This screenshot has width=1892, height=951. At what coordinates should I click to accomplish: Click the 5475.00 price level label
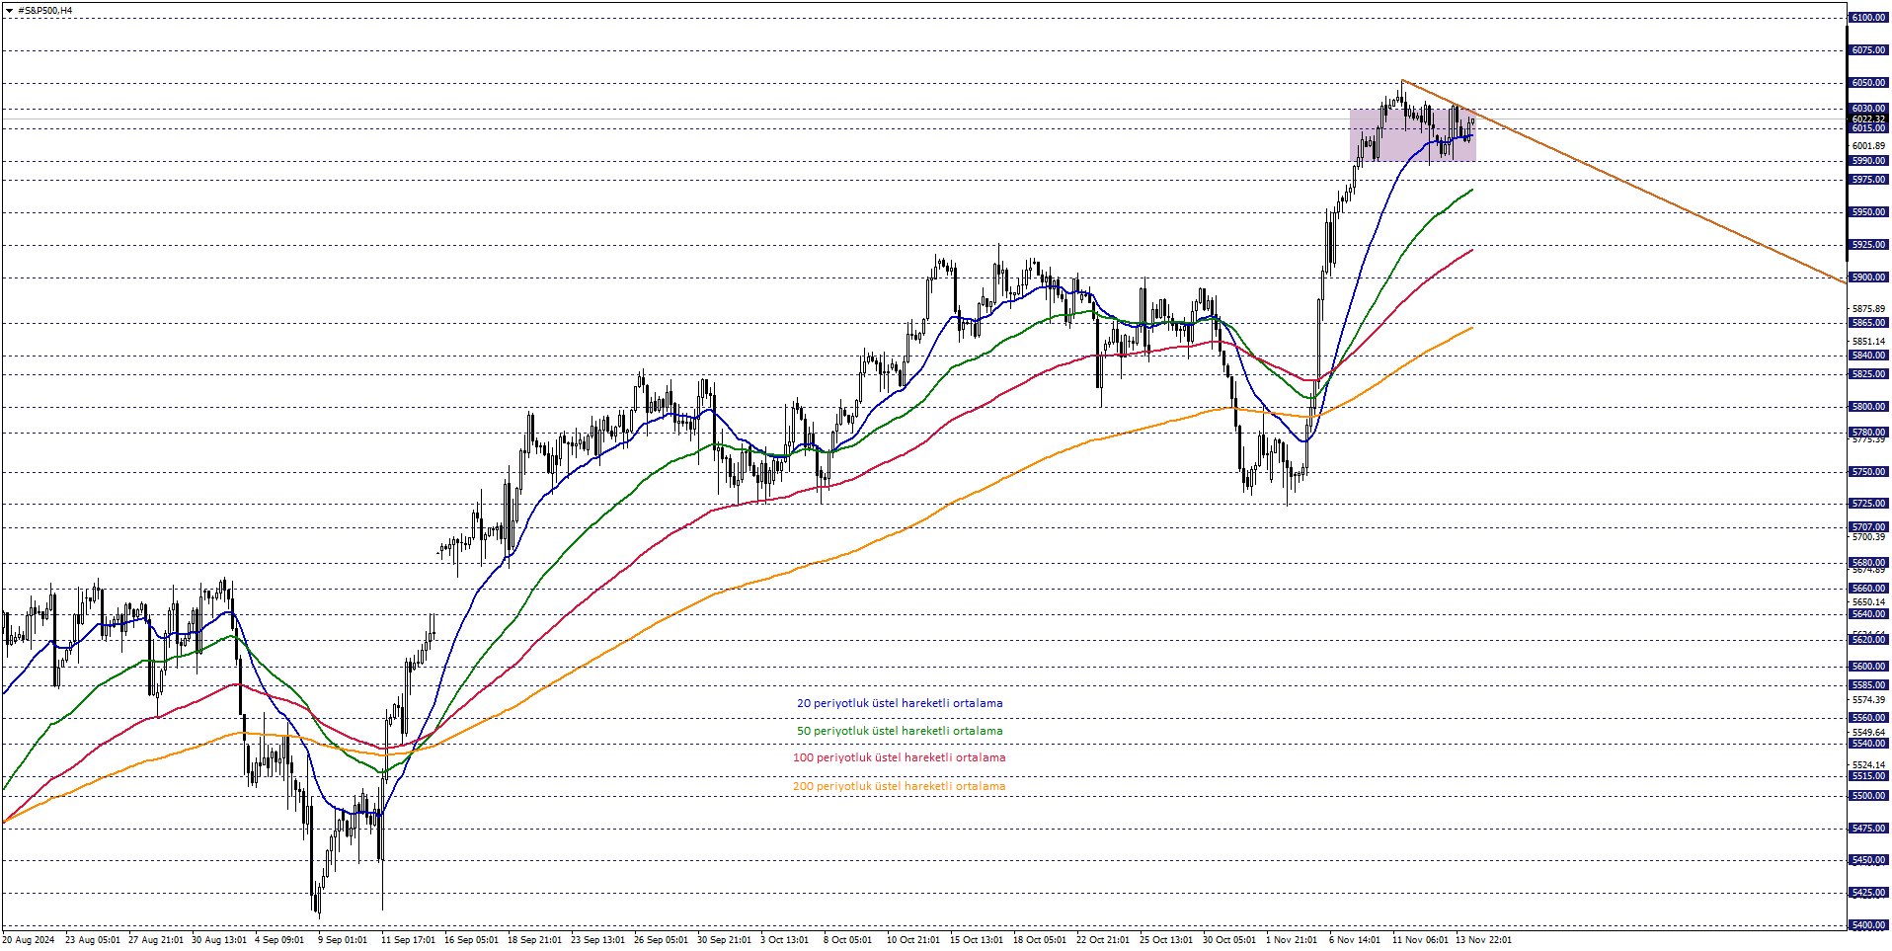point(1868,829)
